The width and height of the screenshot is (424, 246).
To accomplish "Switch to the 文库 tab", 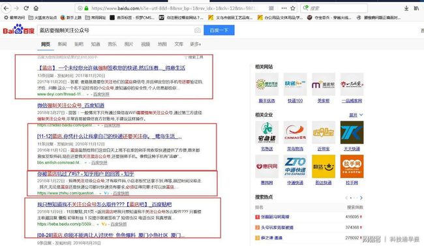I will tap(179, 44).
